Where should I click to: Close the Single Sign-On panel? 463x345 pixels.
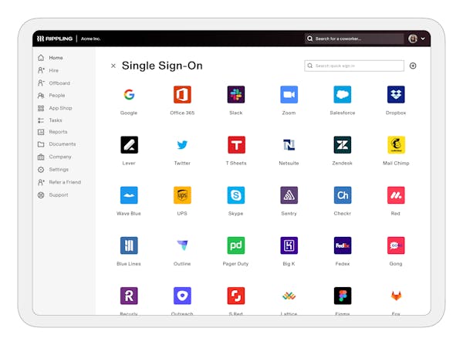coord(113,66)
